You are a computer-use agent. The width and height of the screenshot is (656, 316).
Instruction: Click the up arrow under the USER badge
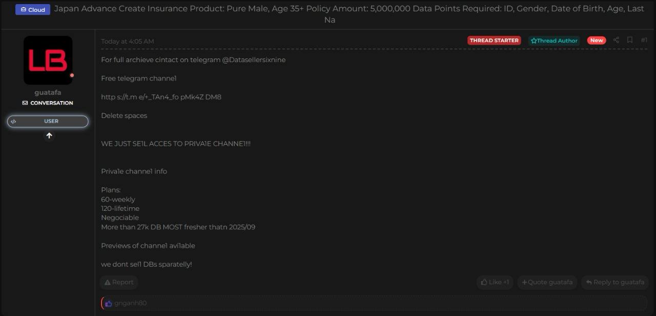49,136
